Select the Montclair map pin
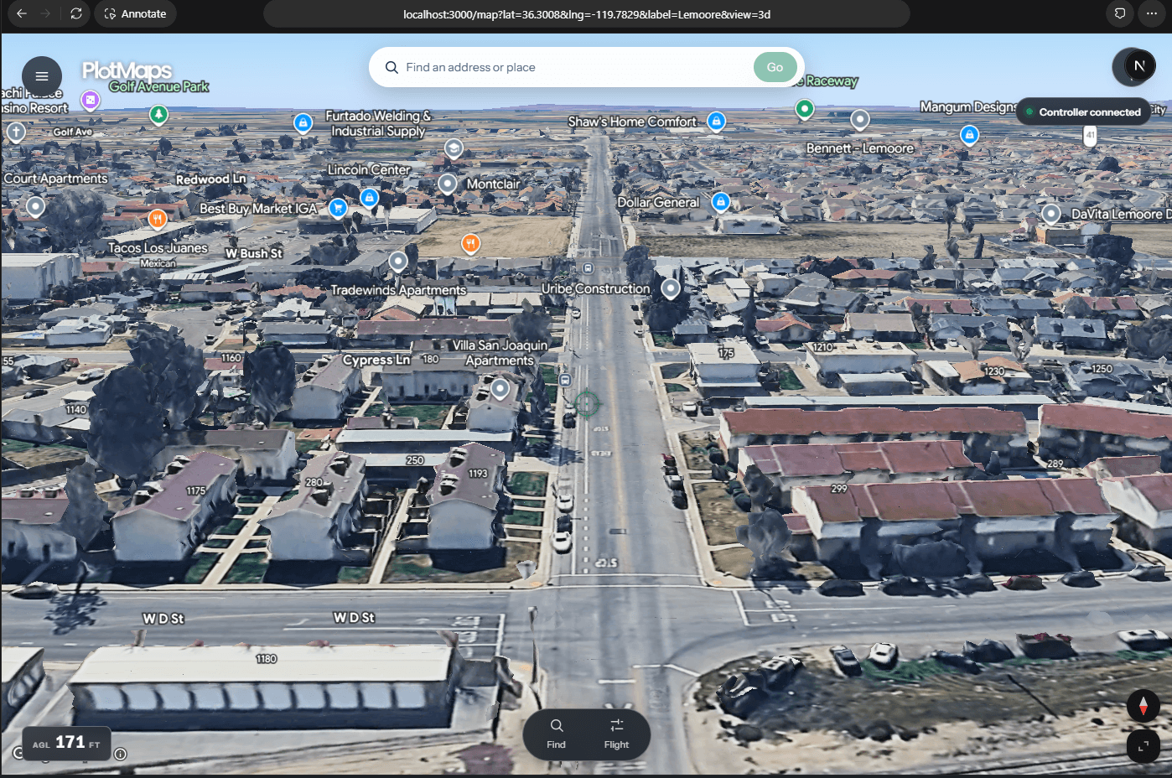Image resolution: width=1172 pixels, height=778 pixels. point(448,183)
